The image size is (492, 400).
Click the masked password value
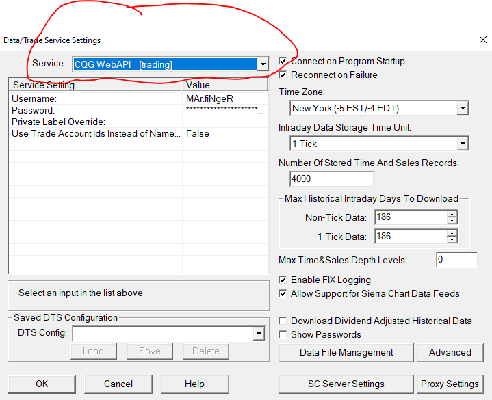224,109
